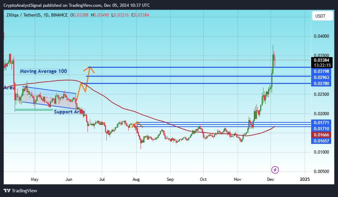
Task: Click the 0.02780 price level label
Action: pos(322,83)
